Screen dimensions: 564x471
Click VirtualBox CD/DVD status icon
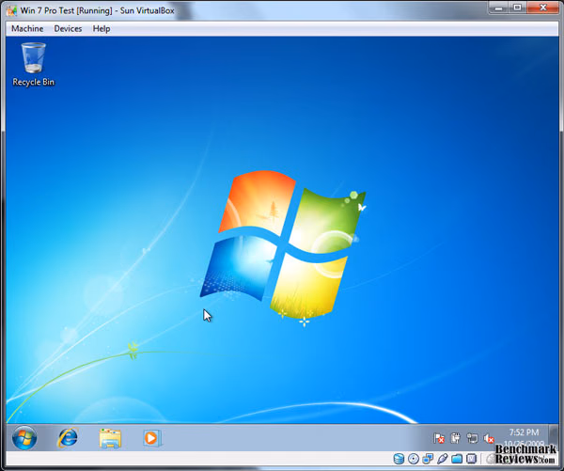(x=414, y=459)
